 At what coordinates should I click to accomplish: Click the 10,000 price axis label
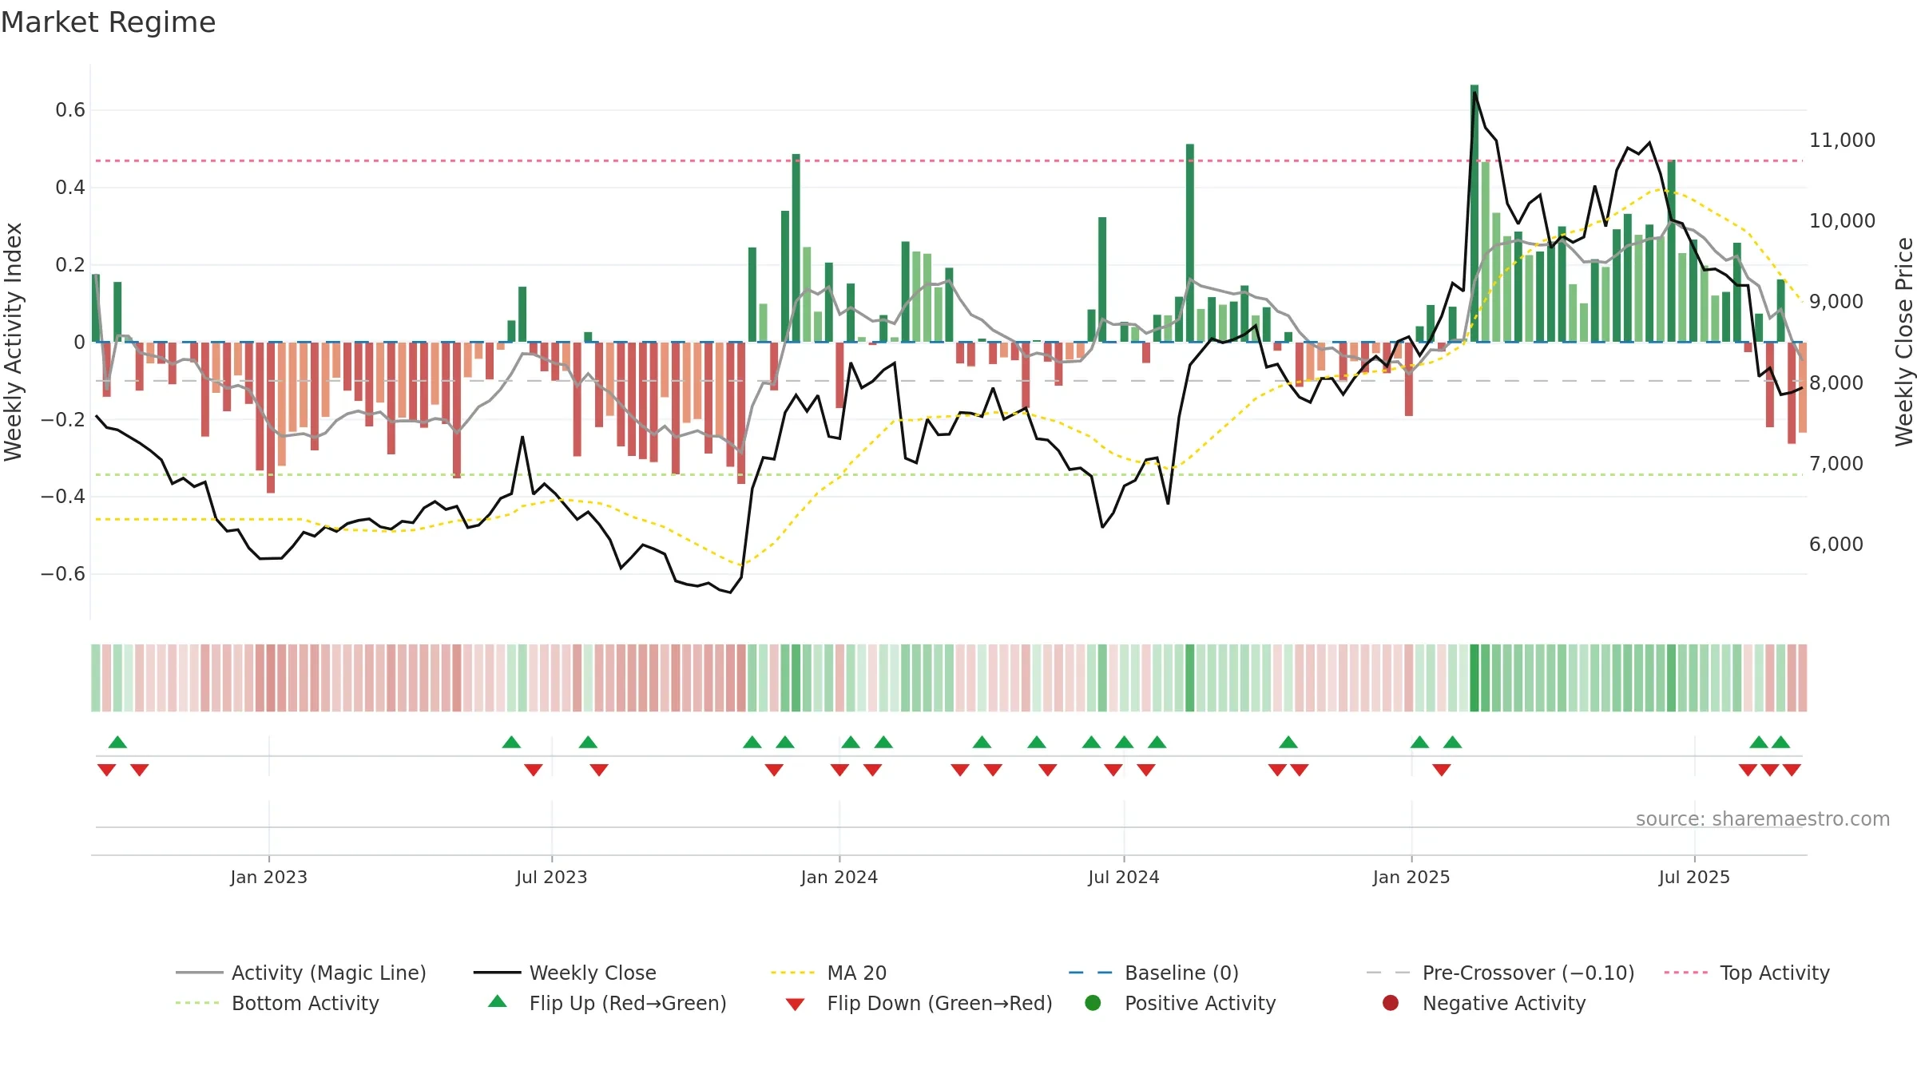click(1842, 220)
